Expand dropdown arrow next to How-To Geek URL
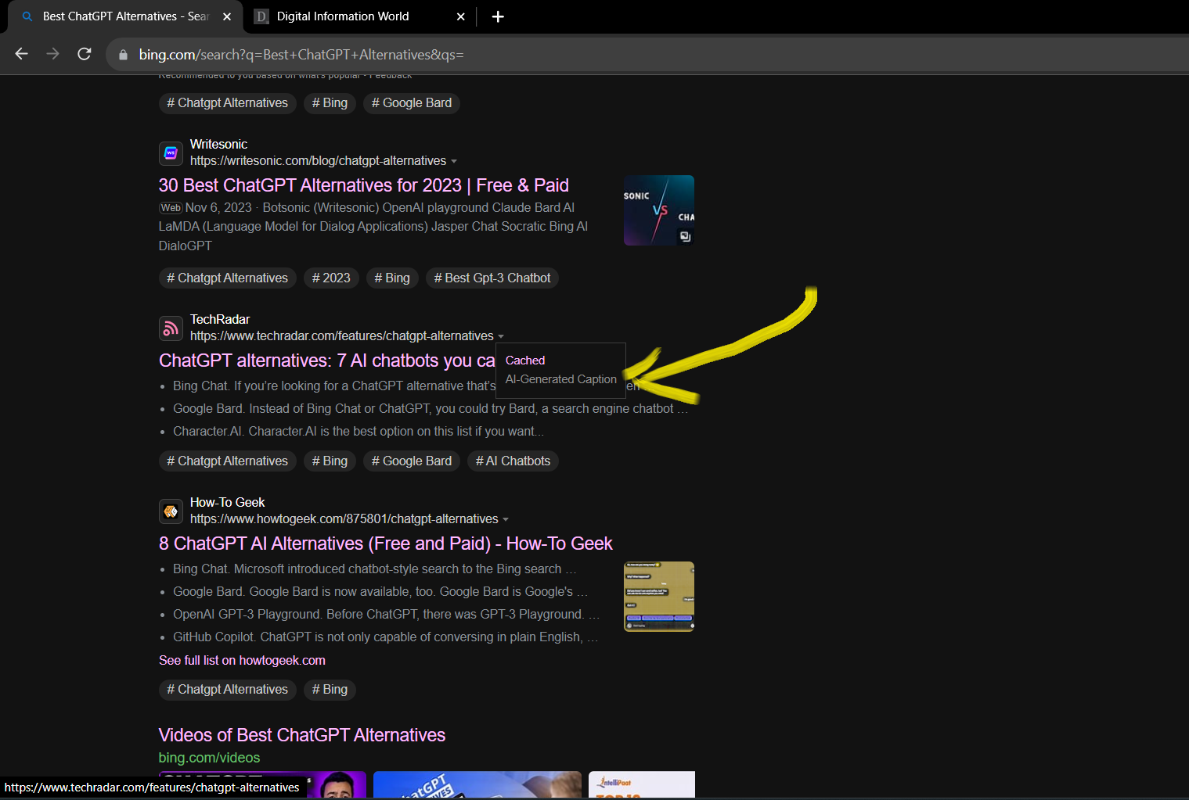 (x=506, y=519)
